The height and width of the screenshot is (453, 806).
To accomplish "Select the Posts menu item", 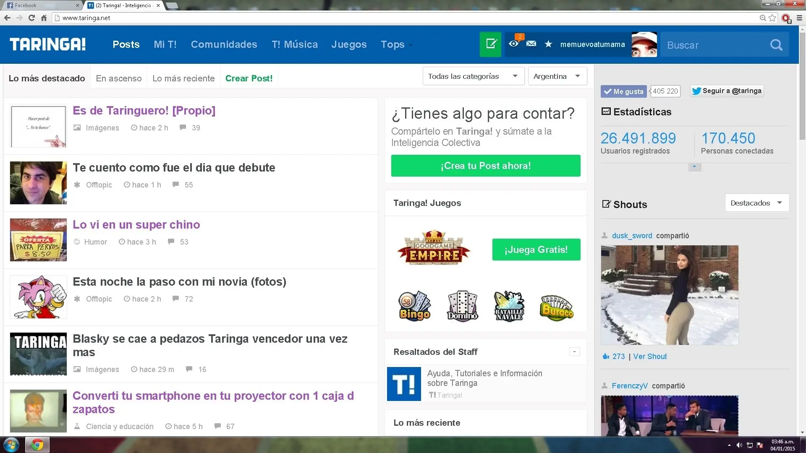I will tap(126, 44).
